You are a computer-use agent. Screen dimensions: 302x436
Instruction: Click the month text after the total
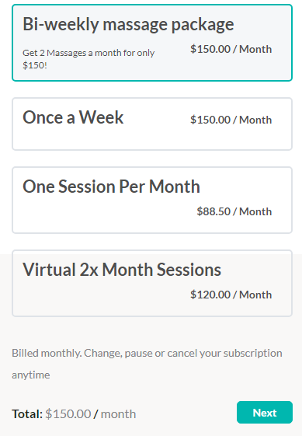click(x=118, y=413)
